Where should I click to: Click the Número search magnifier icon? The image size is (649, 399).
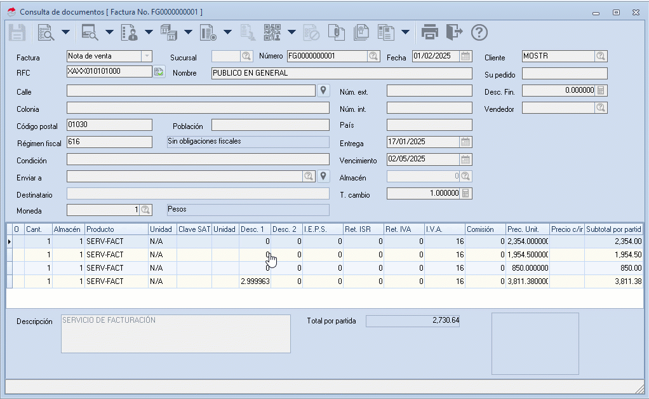point(373,56)
